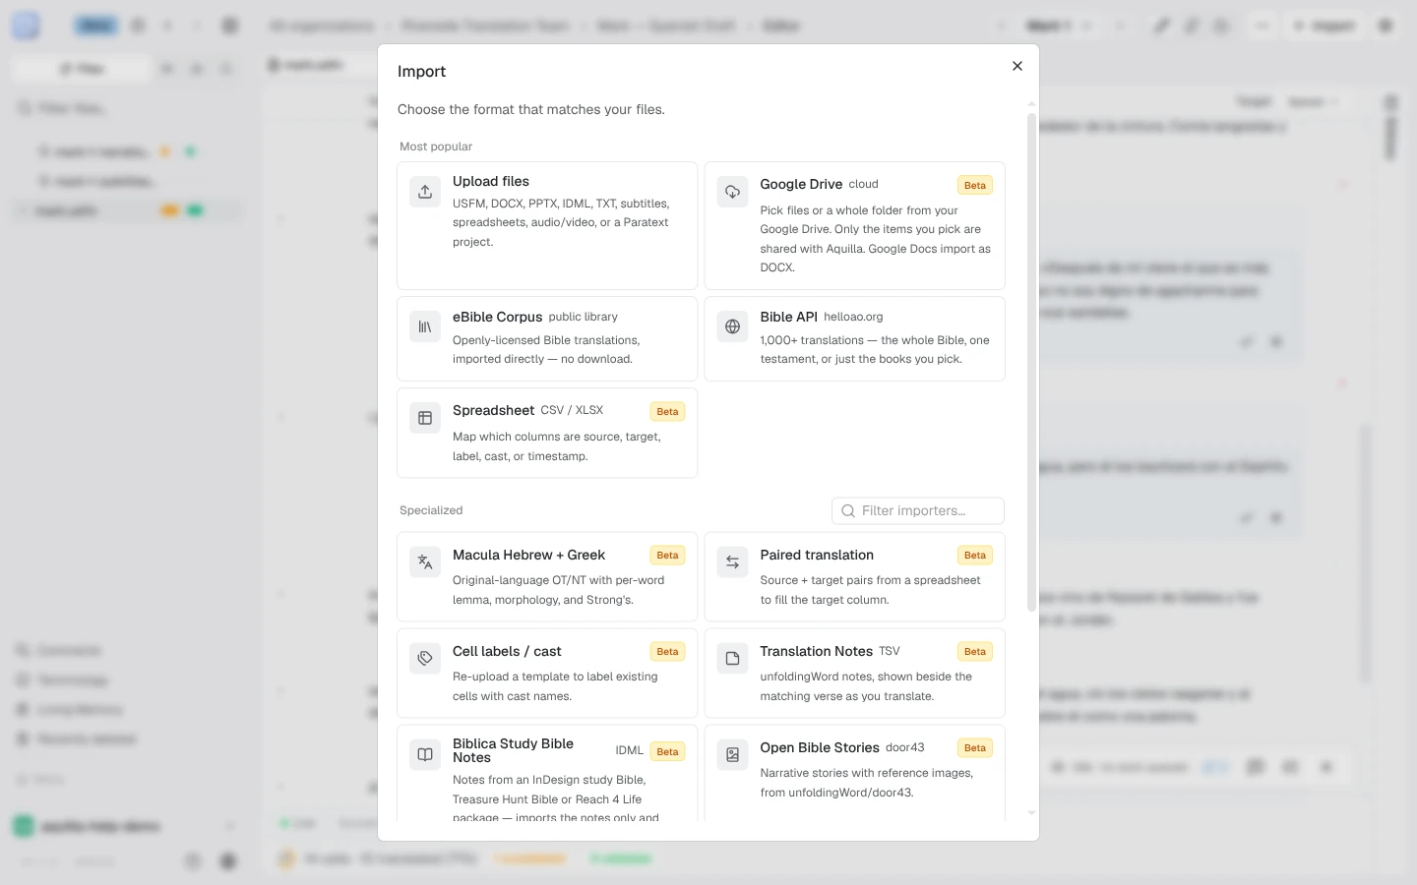Choose the Translation Notes TSV importer
Screen dimensions: 1417x885
(855, 674)
